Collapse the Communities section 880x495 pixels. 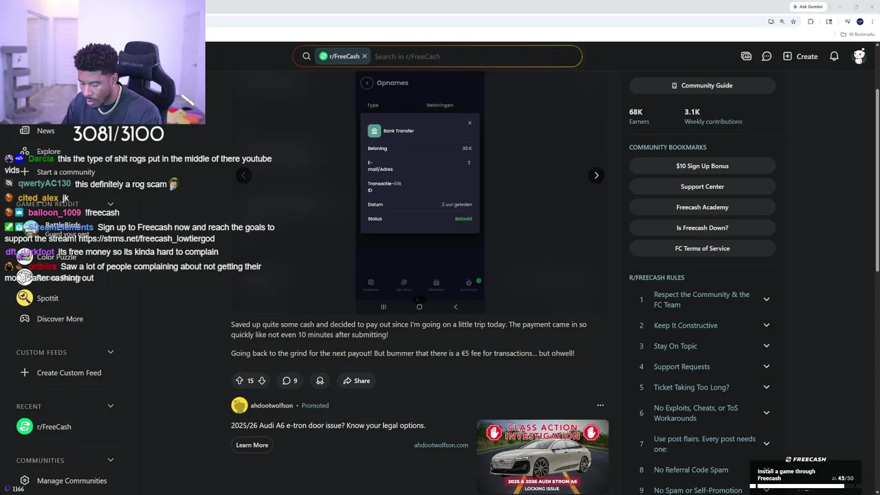point(110,460)
